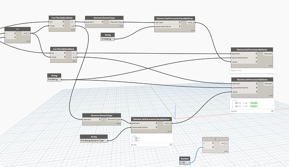
Task: Click the var[]..[] output of the == node
Action: tap(26, 33)
